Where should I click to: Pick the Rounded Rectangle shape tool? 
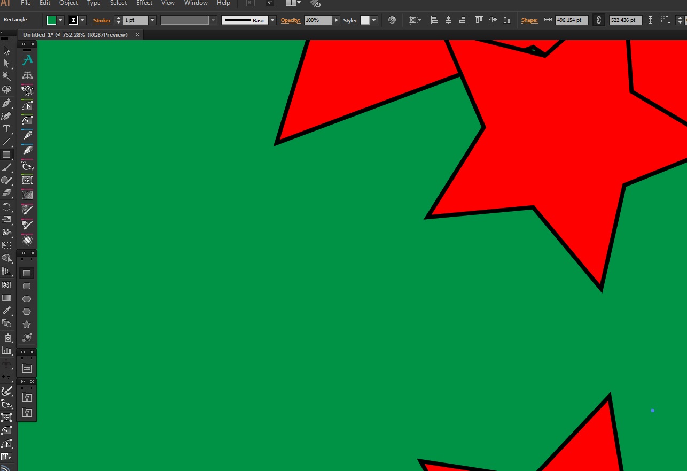click(x=27, y=286)
